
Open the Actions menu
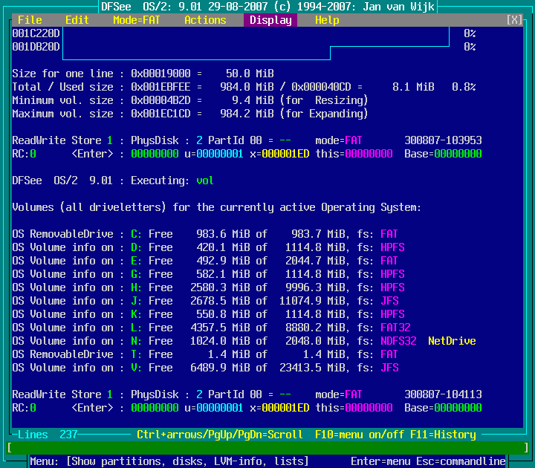(205, 20)
